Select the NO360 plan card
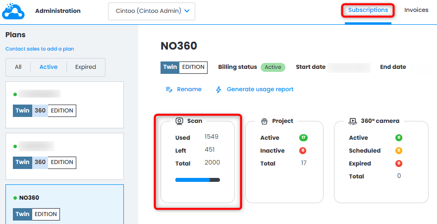Viewport: 437px width, 224px height. point(64,204)
